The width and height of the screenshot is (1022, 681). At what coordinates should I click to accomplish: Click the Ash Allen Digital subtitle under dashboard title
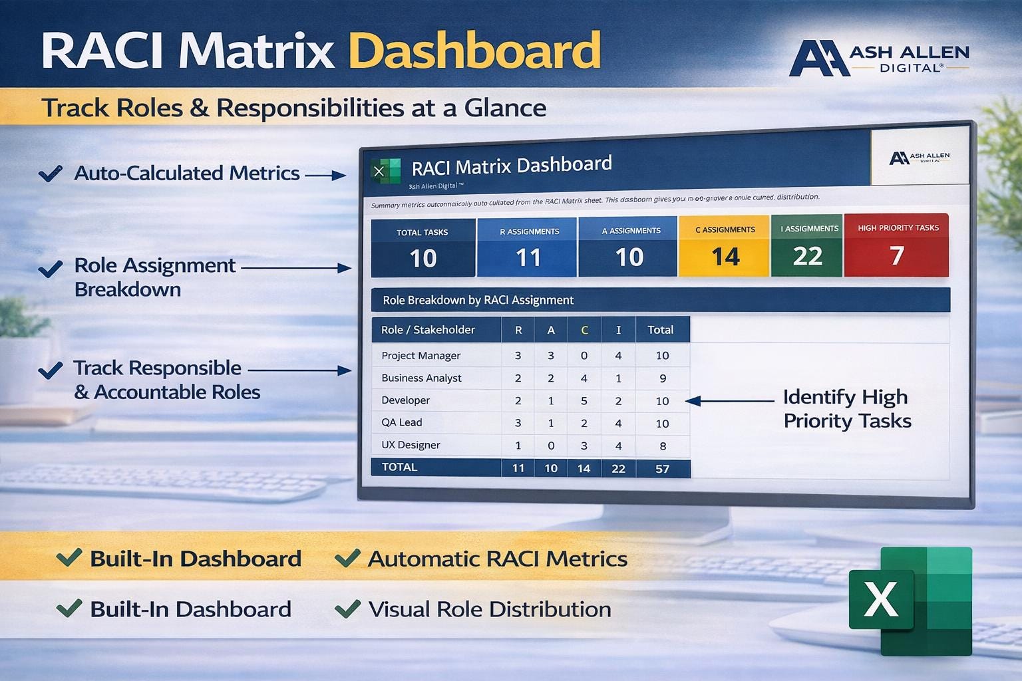(436, 187)
